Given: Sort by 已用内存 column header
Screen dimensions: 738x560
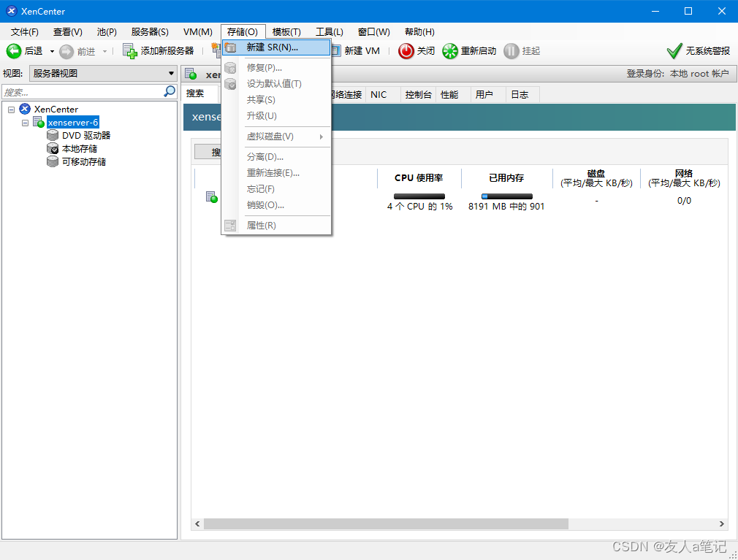Looking at the screenshot, I should [506, 177].
